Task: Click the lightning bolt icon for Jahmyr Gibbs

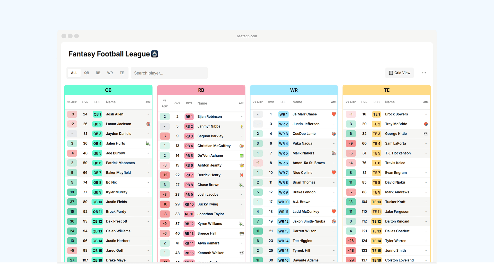Action: [x=242, y=126]
